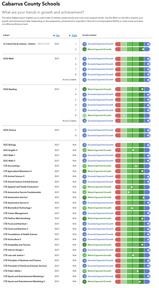Image resolution: width=159 pixels, height=288 pixels.
Task: Click light green growth icon for EOG Reading grade 8
Action: pos(85,116)
